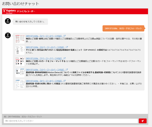Click the 使用上のご注意 result description

(84, 40)
